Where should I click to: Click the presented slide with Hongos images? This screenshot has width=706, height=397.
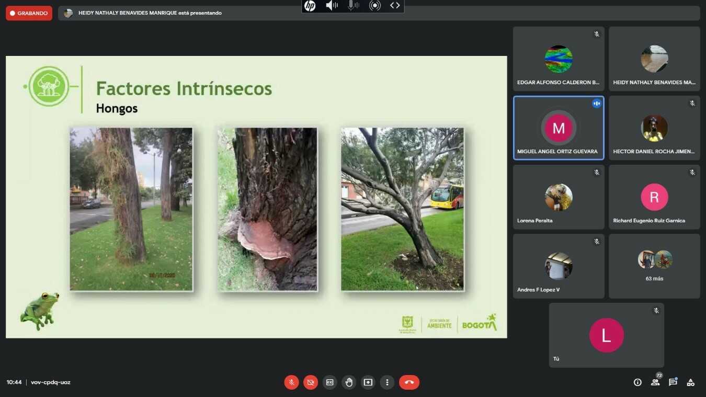click(256, 197)
